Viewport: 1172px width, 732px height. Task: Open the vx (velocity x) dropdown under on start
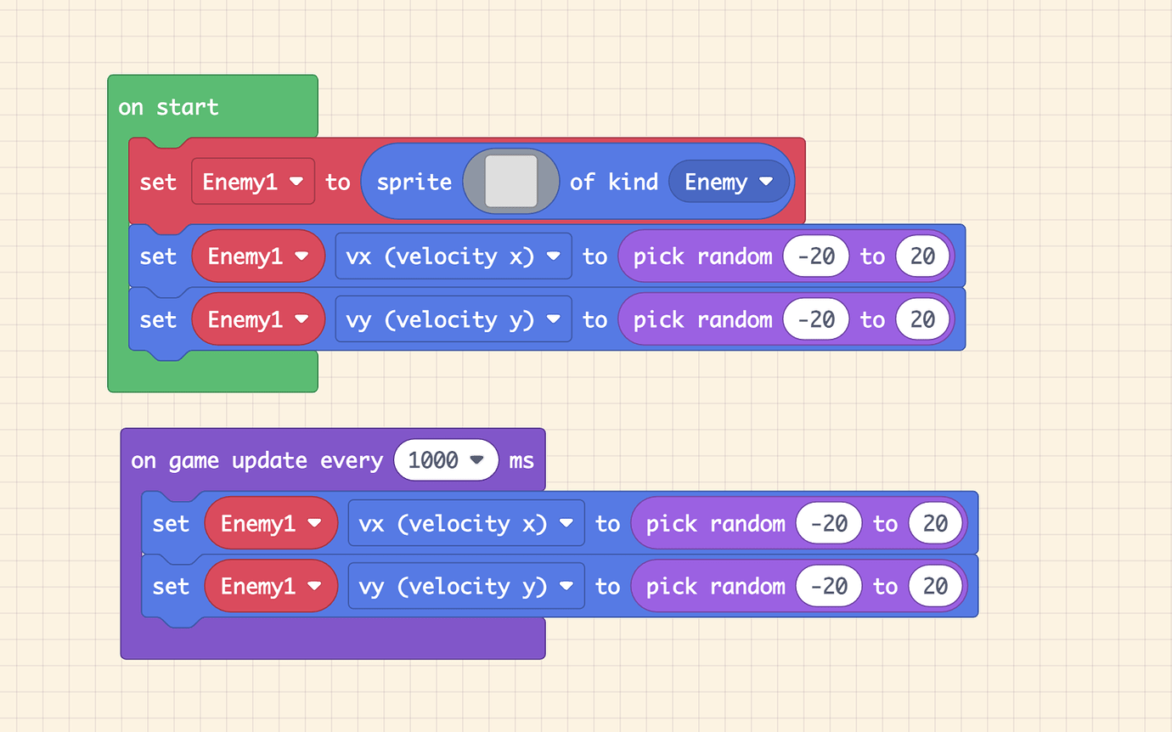tap(453, 256)
